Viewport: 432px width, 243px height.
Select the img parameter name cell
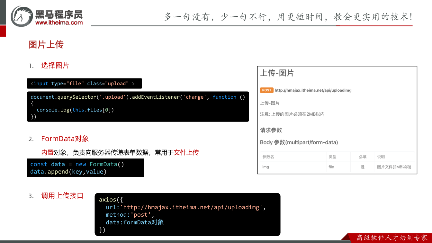click(265, 167)
